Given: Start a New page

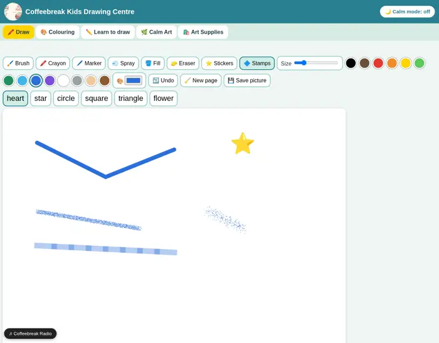Looking at the screenshot, I should 201,81.
